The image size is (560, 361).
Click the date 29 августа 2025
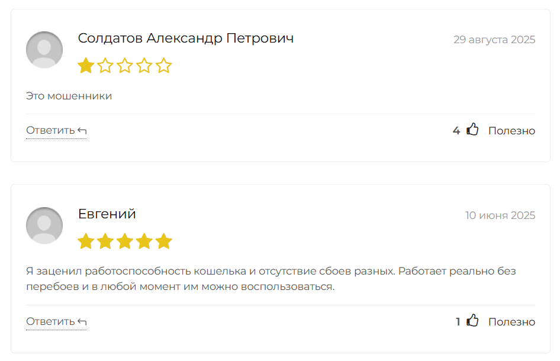[494, 40]
